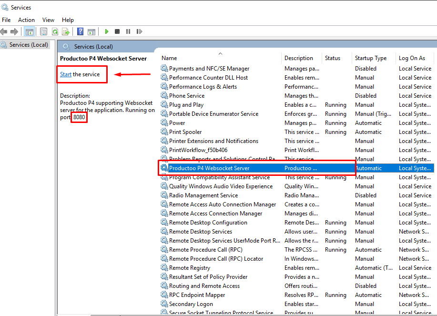Select the Print Spooler service row

click(185, 132)
